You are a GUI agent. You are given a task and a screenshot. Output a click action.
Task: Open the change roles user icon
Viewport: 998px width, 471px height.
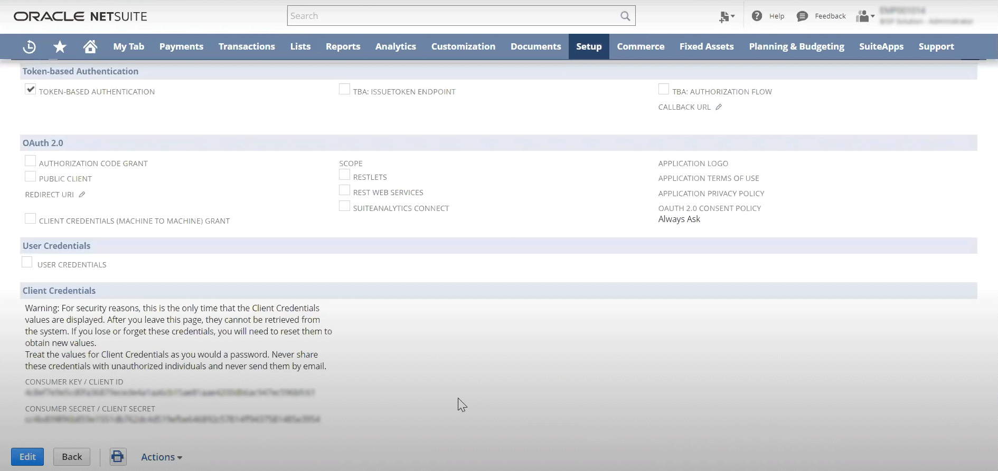click(865, 16)
